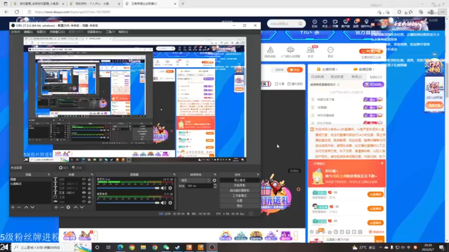Open 麦克风/Aux audio settings gear
Screen dimensions: 449x252
pos(170,188)
